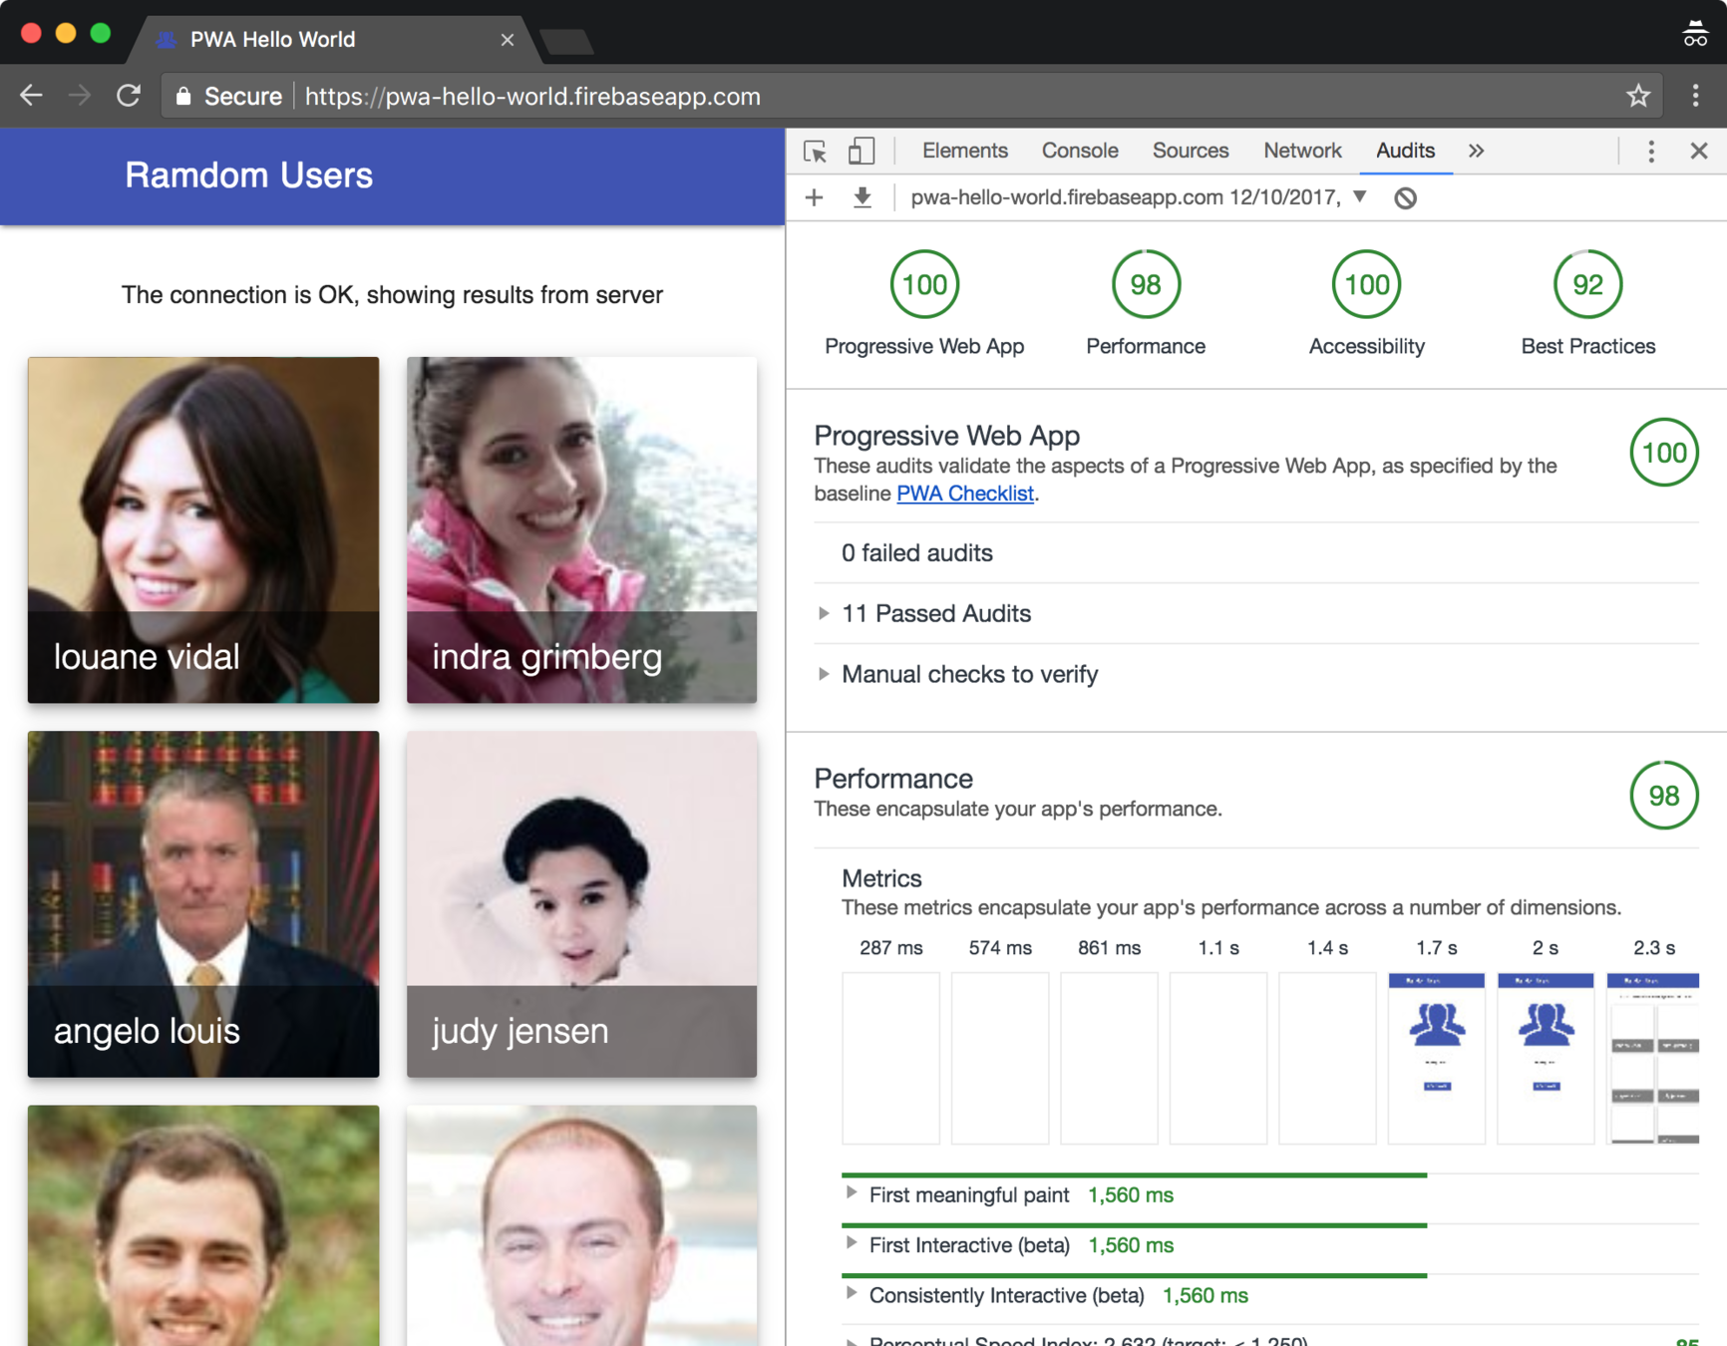Expand Consistently Interactive (beta) details
Image resolution: width=1727 pixels, height=1346 pixels.
point(851,1293)
